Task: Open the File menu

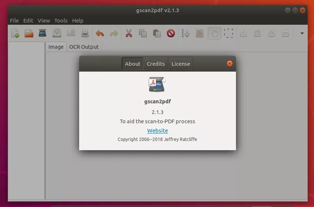Action: [14, 21]
